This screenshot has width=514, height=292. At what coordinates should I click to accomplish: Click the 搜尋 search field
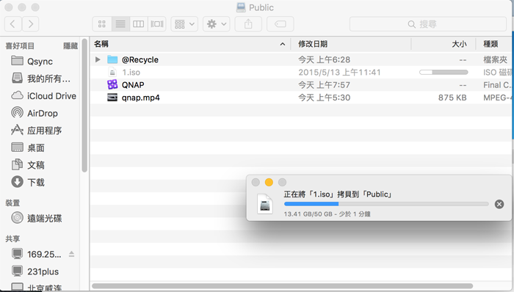point(428,24)
